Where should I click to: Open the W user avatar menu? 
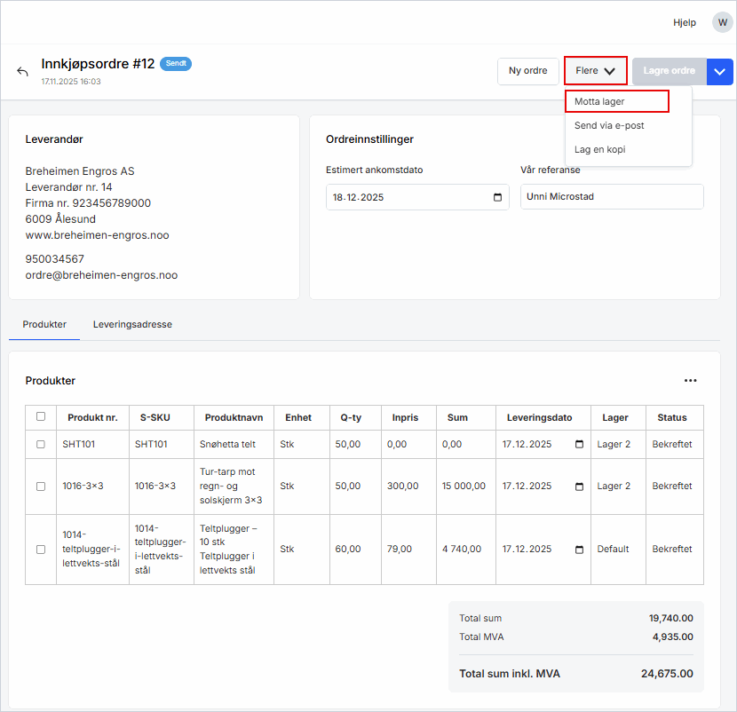point(722,22)
